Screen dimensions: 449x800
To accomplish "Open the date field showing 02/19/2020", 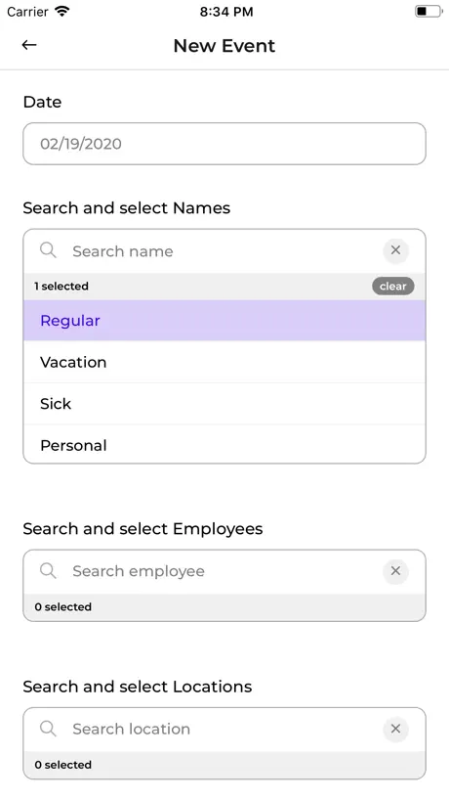I will point(224,144).
